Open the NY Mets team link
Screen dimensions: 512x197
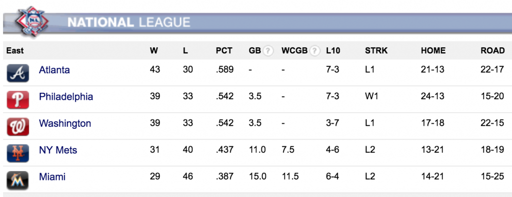[58, 150]
